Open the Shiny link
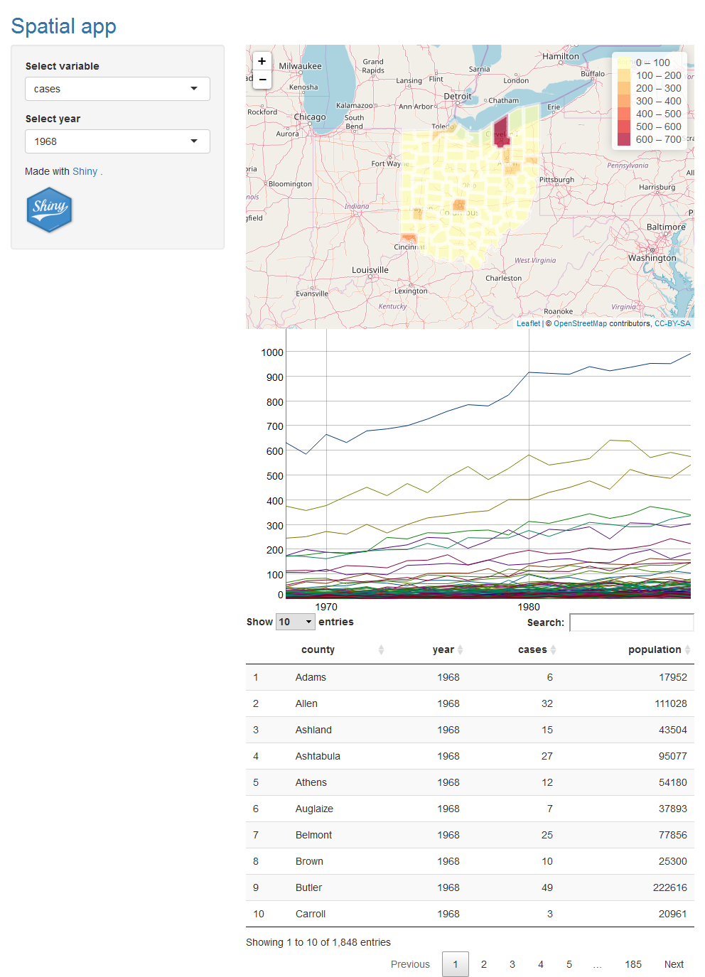The image size is (705, 977). [x=85, y=171]
